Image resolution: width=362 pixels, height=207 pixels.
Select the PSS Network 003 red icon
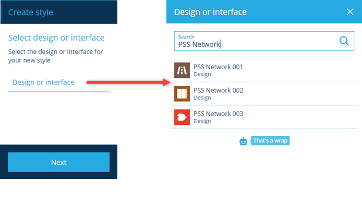tap(182, 117)
